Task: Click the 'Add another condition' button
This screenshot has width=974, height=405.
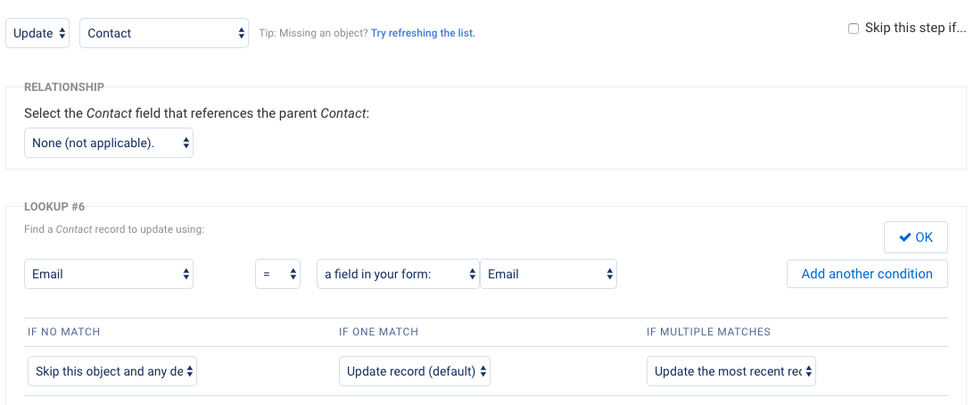Action: (x=867, y=274)
